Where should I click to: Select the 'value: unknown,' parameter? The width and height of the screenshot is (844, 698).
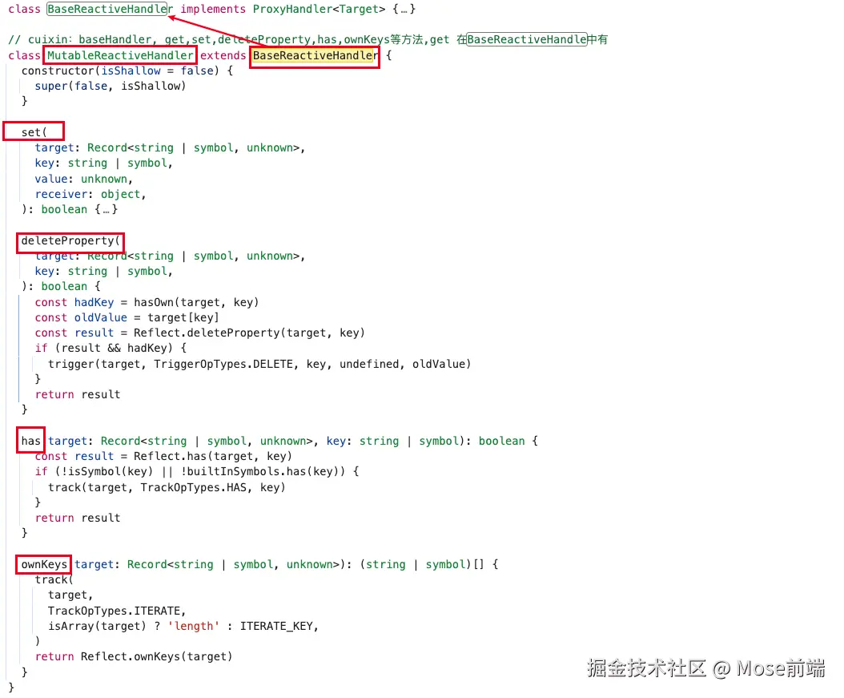pos(83,179)
